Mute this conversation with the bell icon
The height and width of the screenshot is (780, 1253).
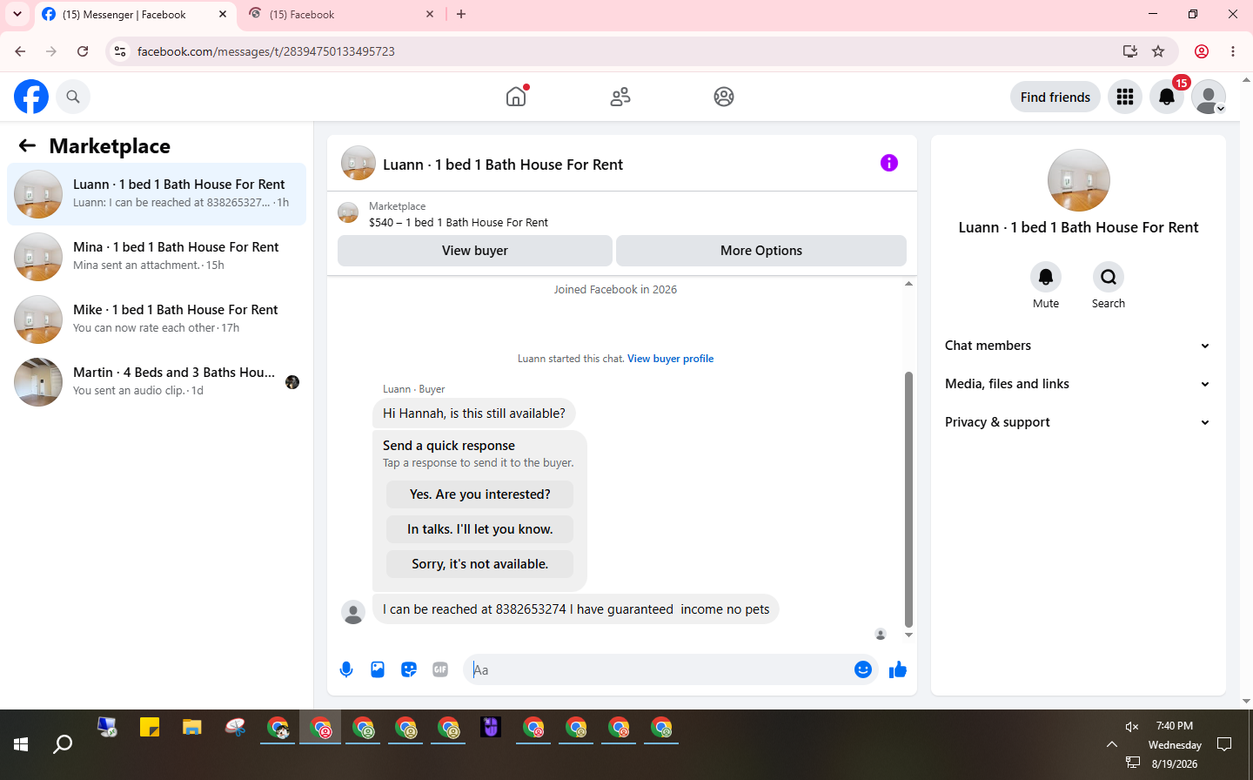click(x=1046, y=277)
